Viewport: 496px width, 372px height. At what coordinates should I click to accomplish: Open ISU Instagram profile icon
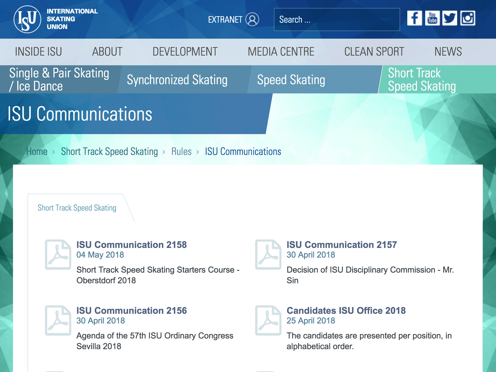468,18
